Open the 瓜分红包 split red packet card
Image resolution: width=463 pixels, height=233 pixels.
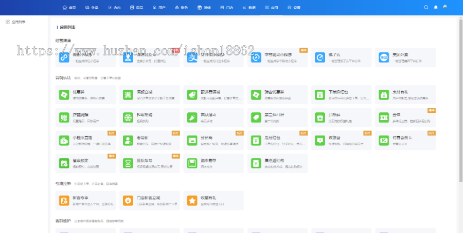(278, 141)
